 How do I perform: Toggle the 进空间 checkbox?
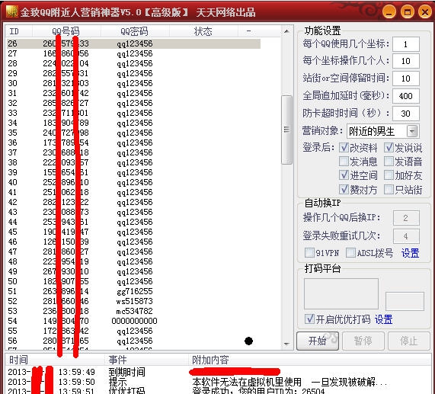pyautogui.click(x=344, y=175)
